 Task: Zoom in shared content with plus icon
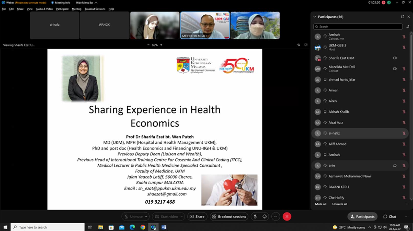161,45
